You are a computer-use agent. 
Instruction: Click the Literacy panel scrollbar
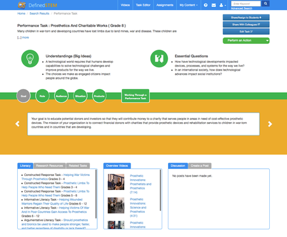pyautogui.click(x=96, y=194)
